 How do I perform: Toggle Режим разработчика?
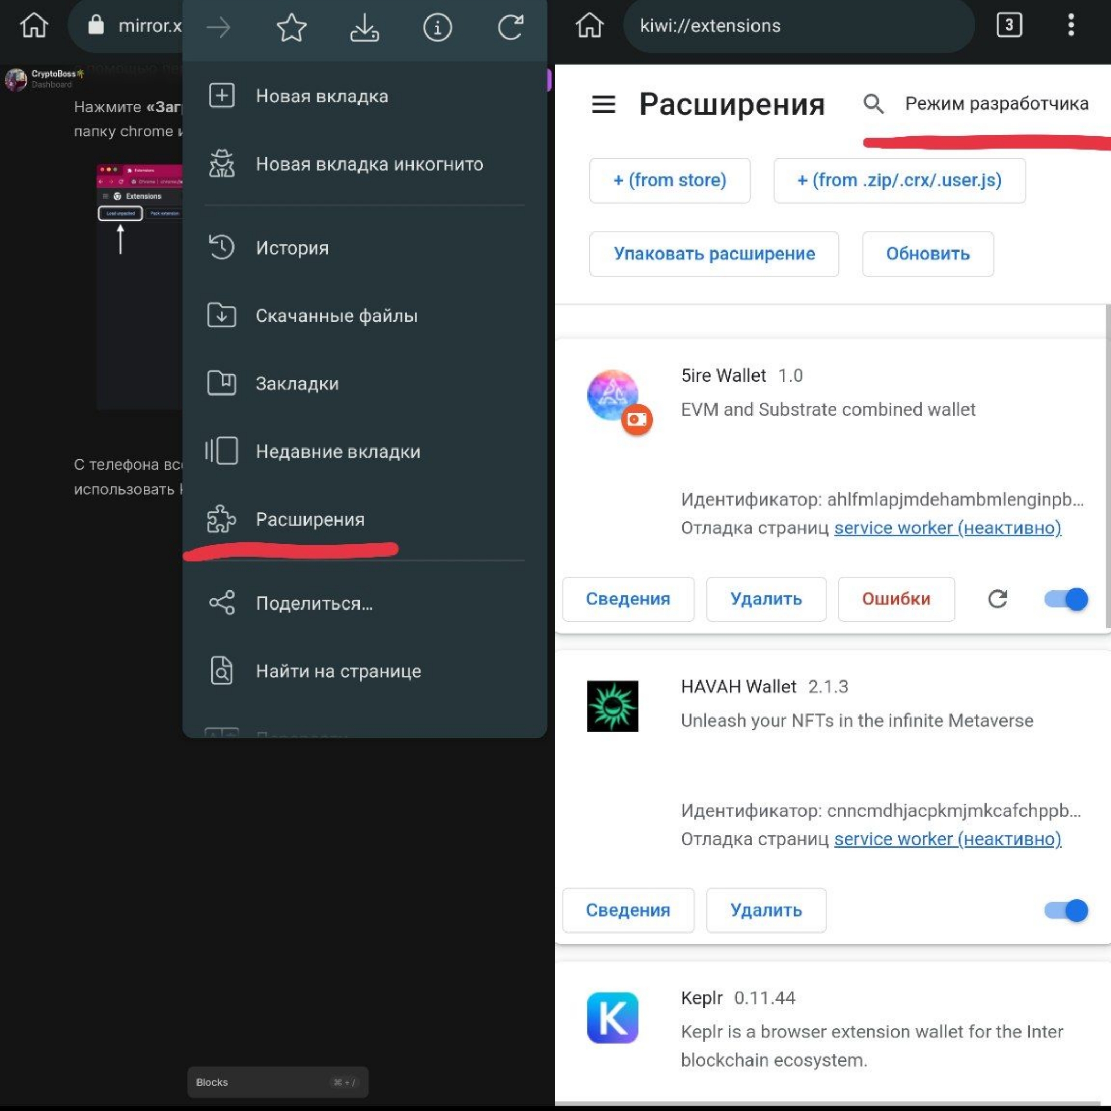(997, 104)
